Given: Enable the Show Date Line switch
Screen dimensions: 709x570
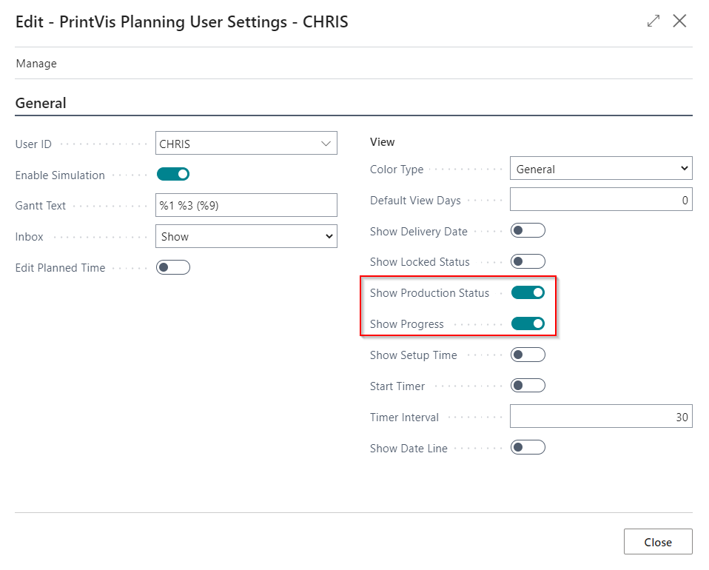Looking at the screenshot, I should pyautogui.click(x=528, y=447).
